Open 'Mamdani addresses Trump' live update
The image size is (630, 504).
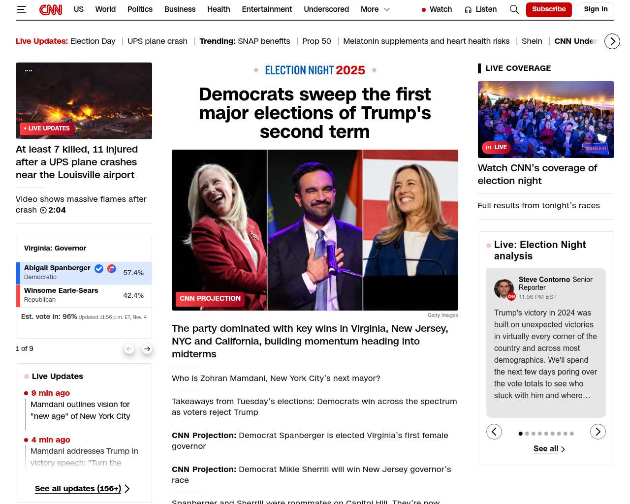pyautogui.click(x=84, y=457)
